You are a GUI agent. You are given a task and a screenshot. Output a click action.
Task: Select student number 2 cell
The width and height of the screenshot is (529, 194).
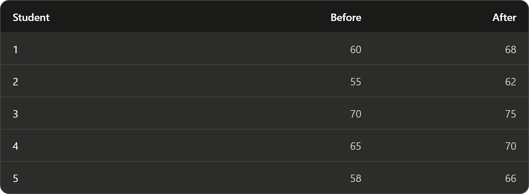coord(15,82)
